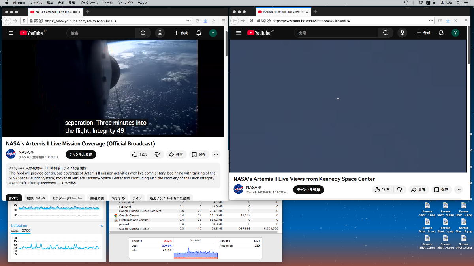474x266 pixels.
Task: Open the ツール menu in menu bar
Action: point(108,3)
